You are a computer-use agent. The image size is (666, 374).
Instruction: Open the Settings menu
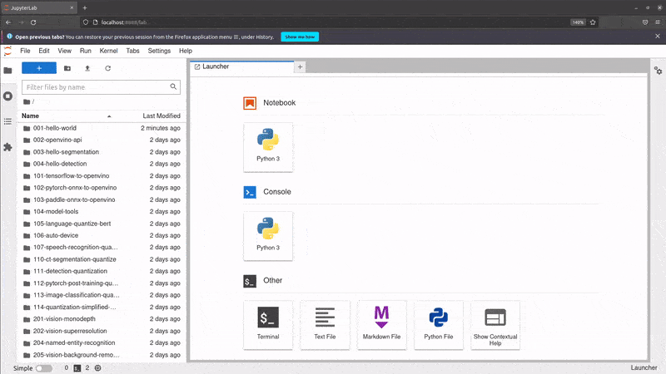click(159, 51)
